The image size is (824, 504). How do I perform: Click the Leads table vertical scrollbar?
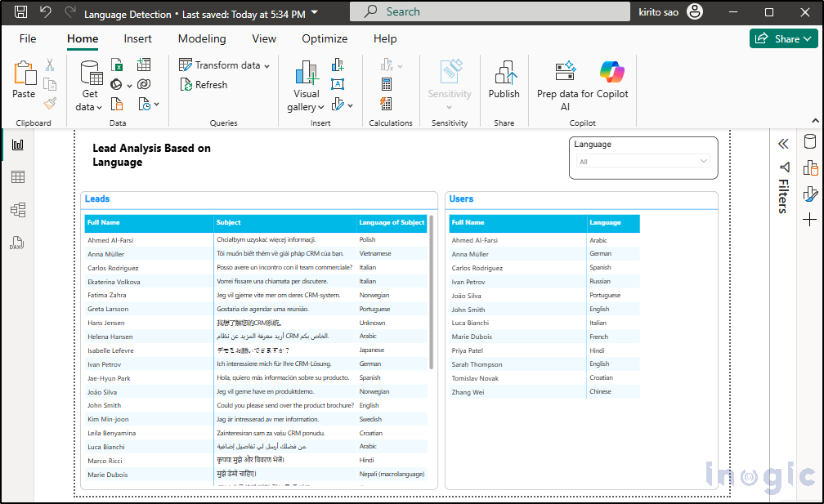[432, 292]
